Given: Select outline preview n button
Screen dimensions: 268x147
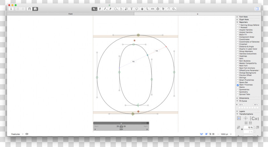Looking at the screenshot, I should (x=30, y=9).
